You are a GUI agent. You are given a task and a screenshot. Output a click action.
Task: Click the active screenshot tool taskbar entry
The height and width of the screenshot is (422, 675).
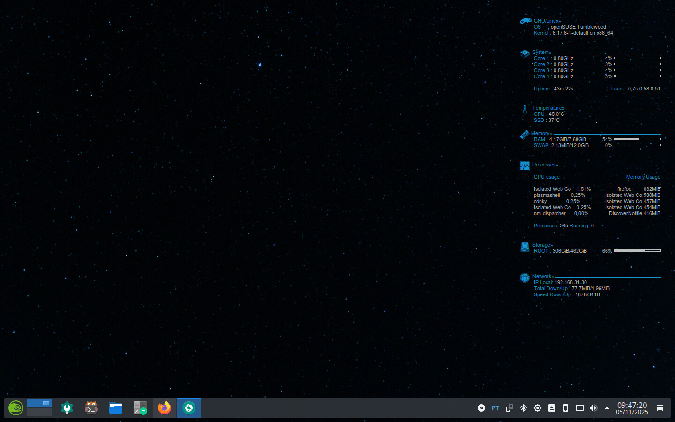(x=189, y=408)
